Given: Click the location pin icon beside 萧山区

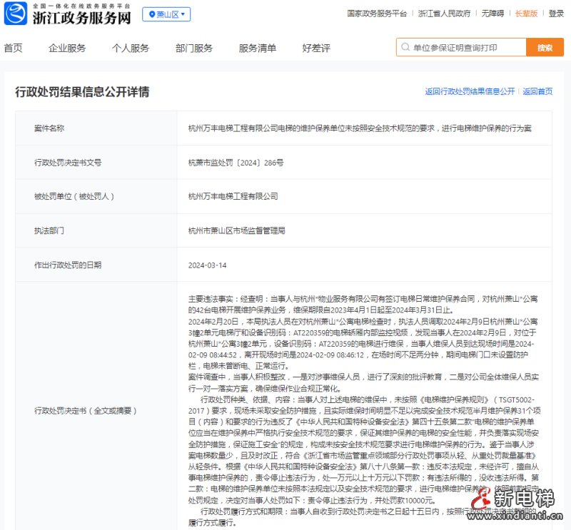Looking at the screenshot, I should pyautogui.click(x=151, y=14).
